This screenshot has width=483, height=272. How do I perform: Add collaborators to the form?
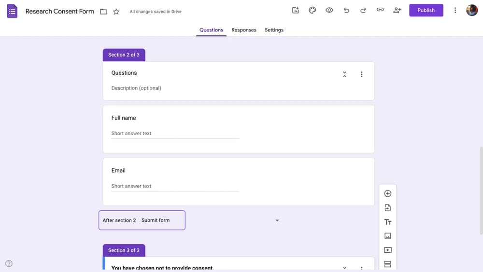click(x=397, y=10)
